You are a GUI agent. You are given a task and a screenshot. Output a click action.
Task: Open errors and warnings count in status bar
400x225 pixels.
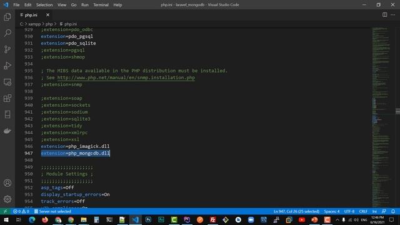click(x=21, y=211)
